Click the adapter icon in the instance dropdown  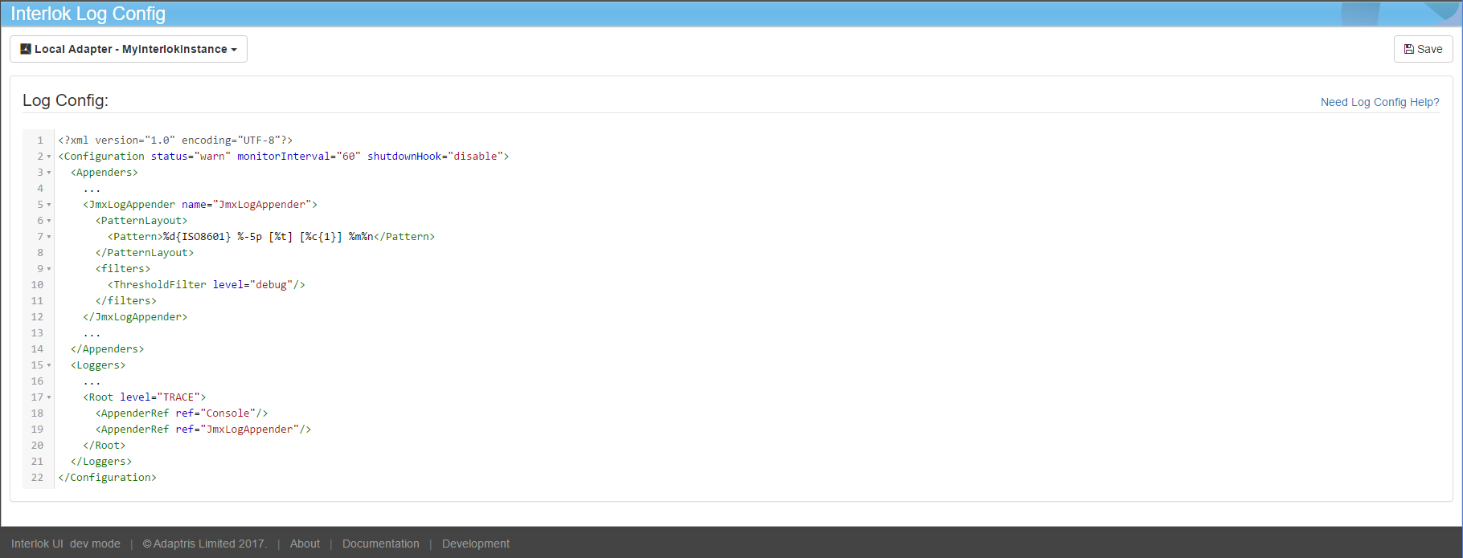(x=26, y=49)
